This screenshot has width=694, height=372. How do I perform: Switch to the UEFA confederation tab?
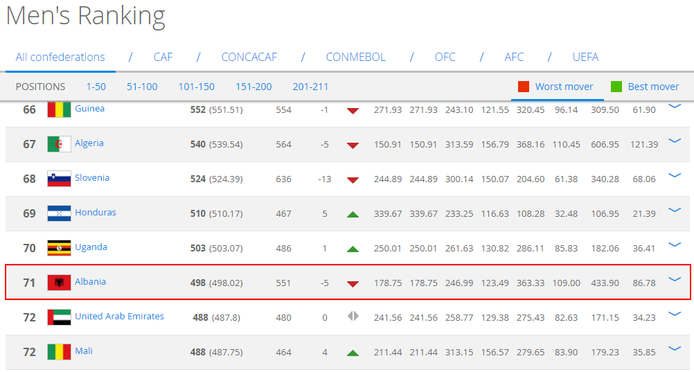click(x=585, y=57)
